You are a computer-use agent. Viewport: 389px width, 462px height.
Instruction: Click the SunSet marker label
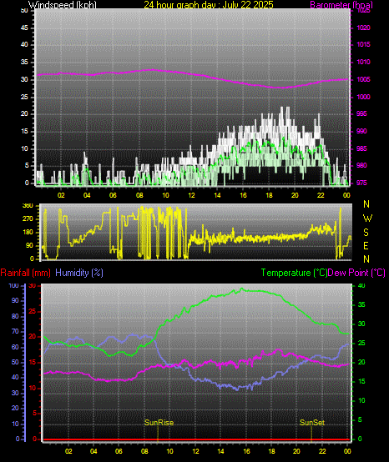point(312,423)
